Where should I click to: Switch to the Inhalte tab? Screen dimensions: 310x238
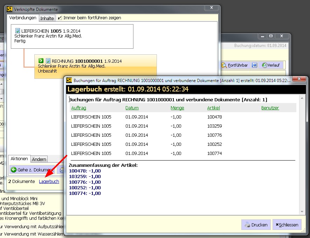(x=47, y=18)
